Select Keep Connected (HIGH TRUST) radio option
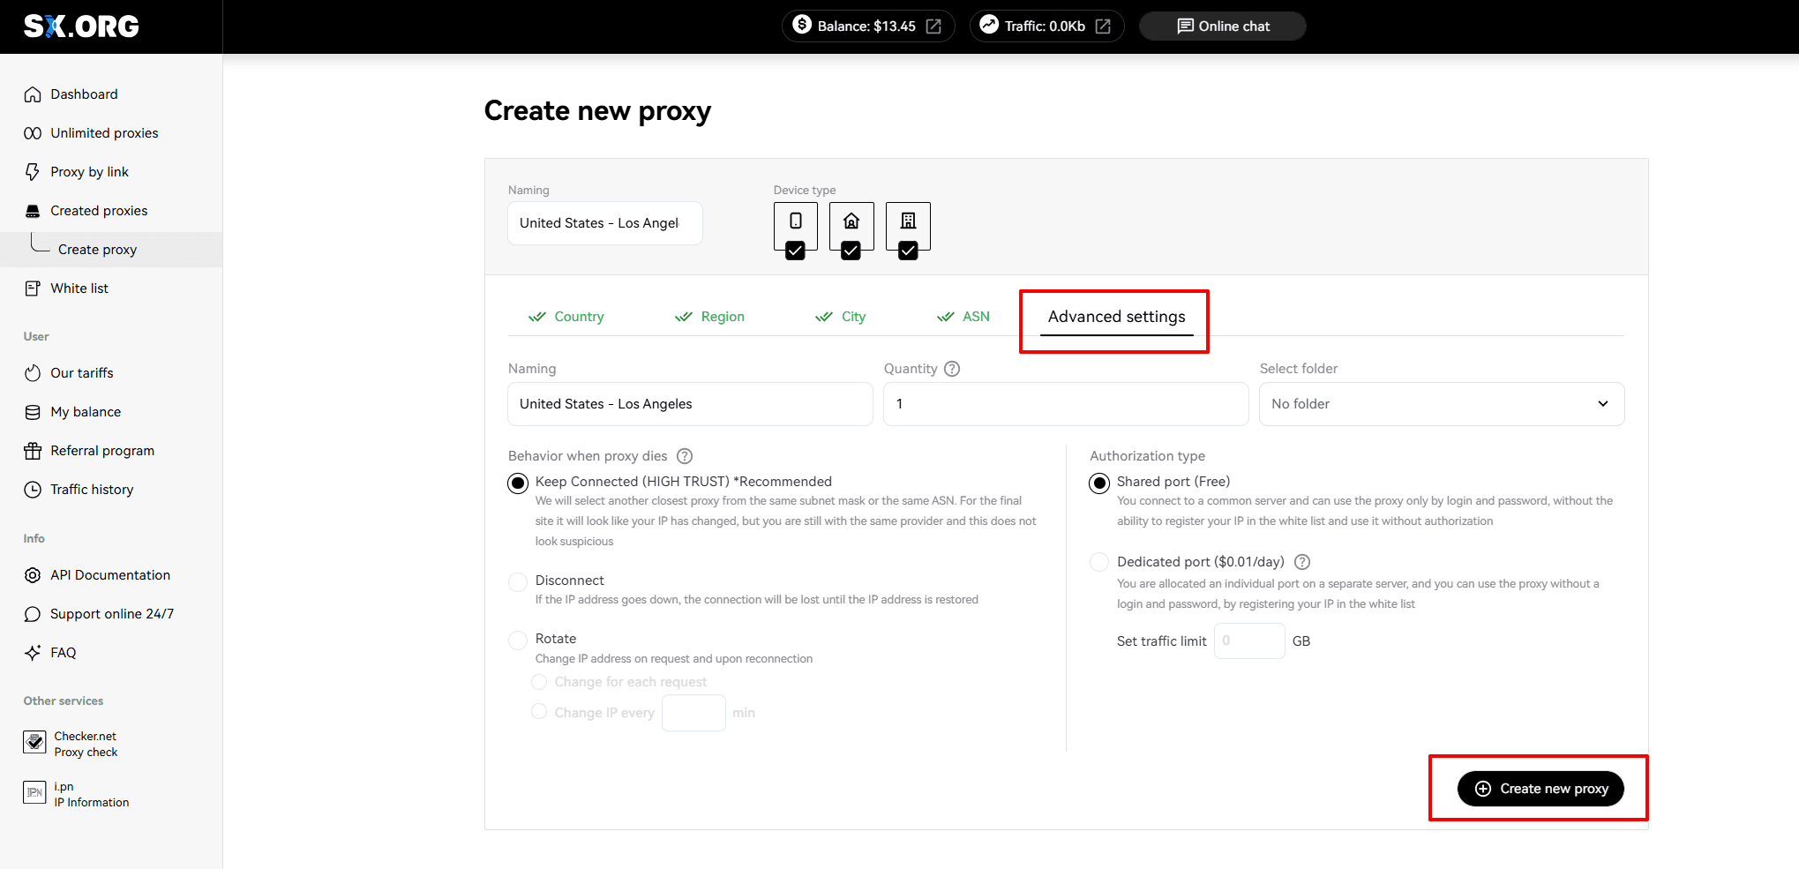This screenshot has width=1799, height=869. [x=518, y=483]
